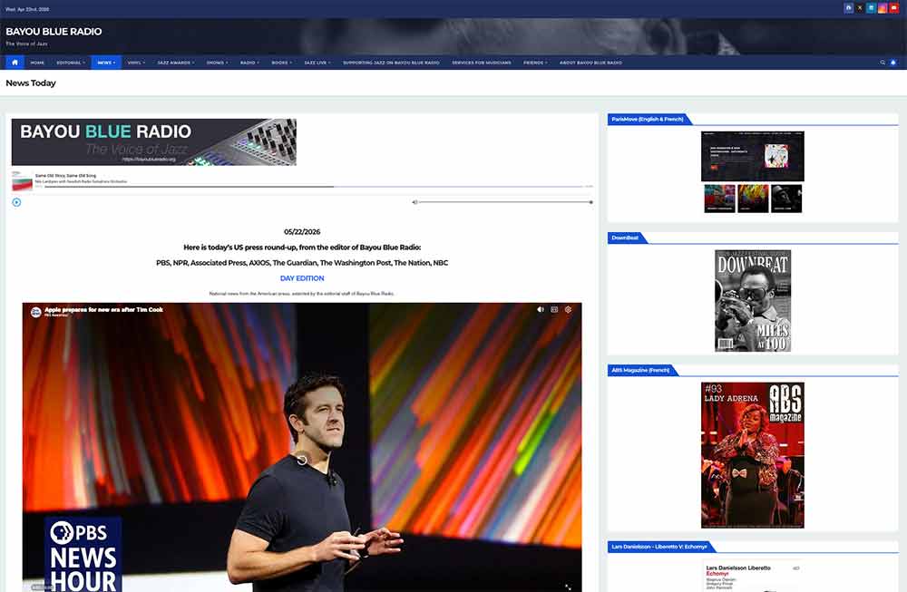
Task: Click the home icon in navigation bar
Action: pos(15,63)
